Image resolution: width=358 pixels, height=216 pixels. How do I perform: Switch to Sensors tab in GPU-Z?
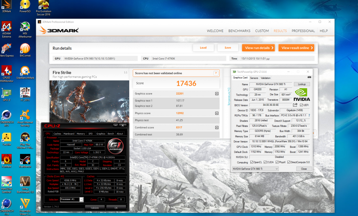point(254,78)
